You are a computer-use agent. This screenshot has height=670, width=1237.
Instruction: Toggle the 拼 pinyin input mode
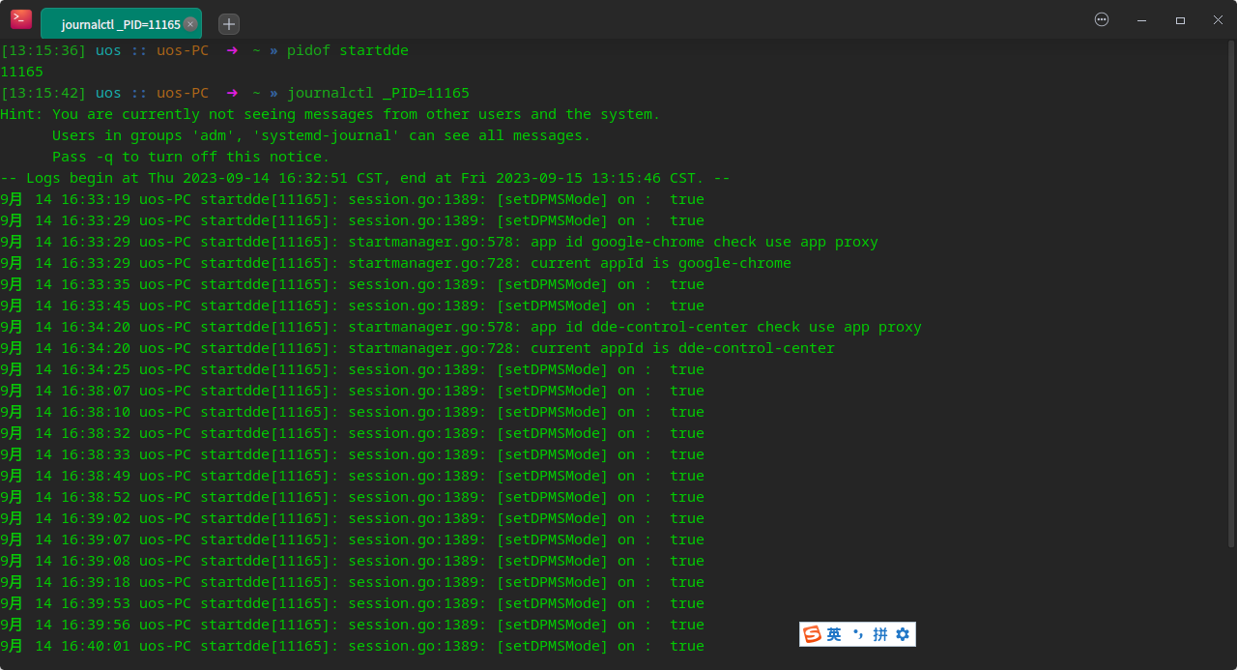tap(880, 634)
